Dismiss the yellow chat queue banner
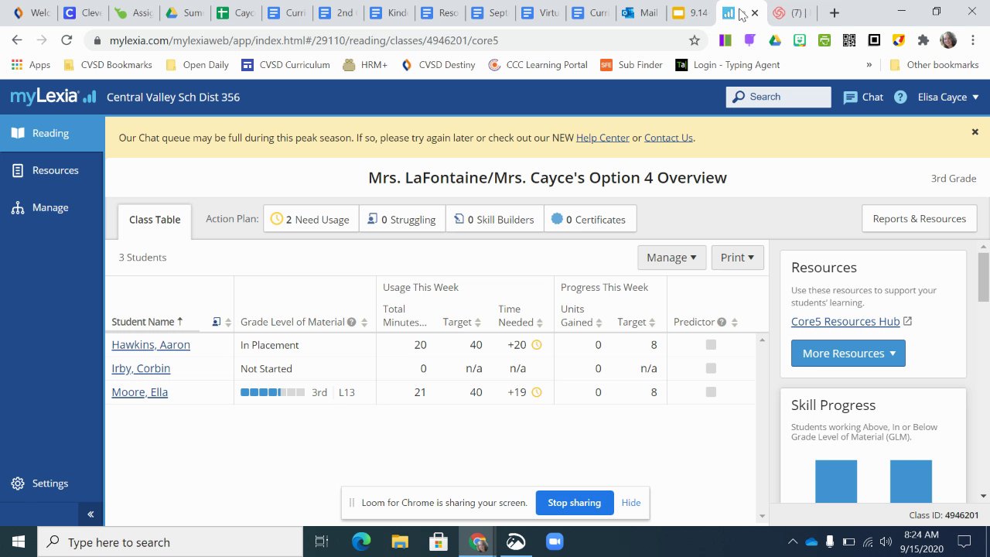The image size is (990, 557). (x=975, y=132)
